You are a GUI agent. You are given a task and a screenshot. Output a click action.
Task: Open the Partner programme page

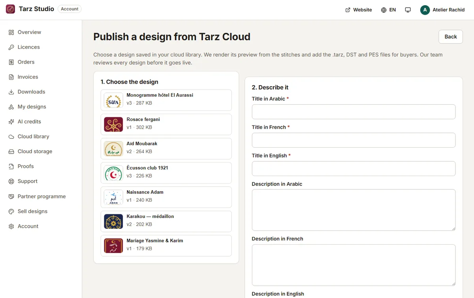pyautogui.click(x=41, y=197)
